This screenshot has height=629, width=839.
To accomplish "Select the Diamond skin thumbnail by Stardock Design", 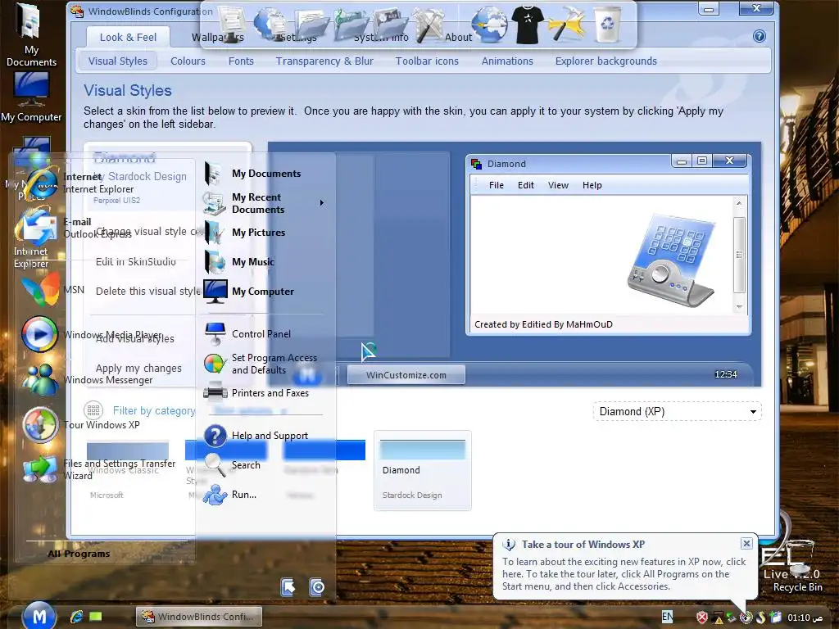I will pos(422,471).
